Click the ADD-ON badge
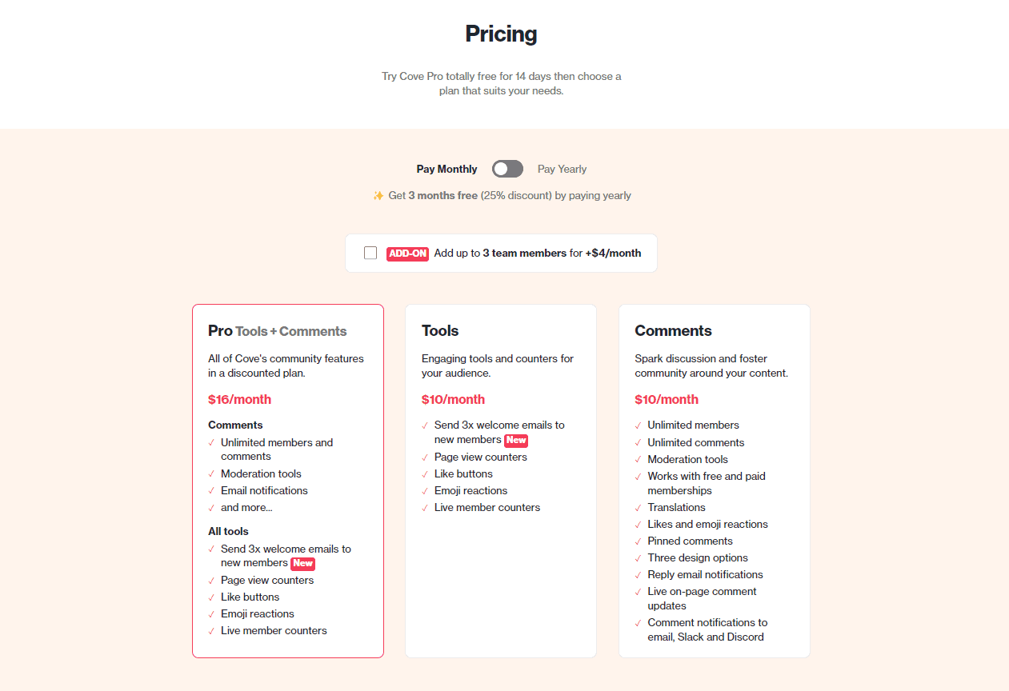The image size is (1009, 691). coord(407,254)
